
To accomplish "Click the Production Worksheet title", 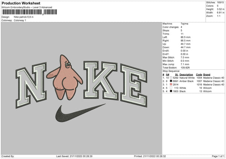I will 21,3.
